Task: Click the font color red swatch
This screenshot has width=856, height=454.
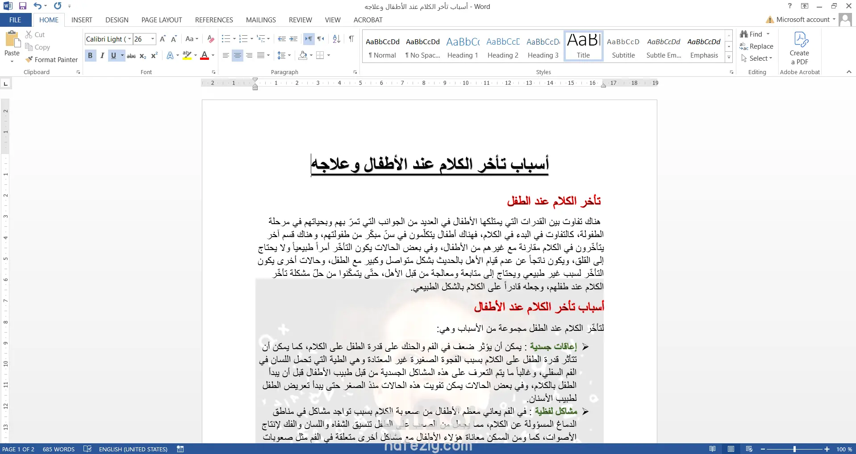Action: [x=205, y=56]
